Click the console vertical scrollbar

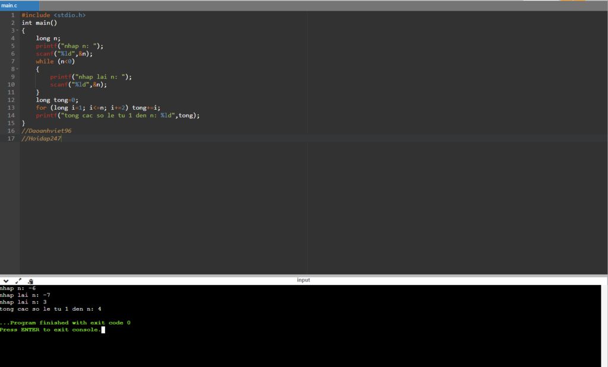coord(604,326)
